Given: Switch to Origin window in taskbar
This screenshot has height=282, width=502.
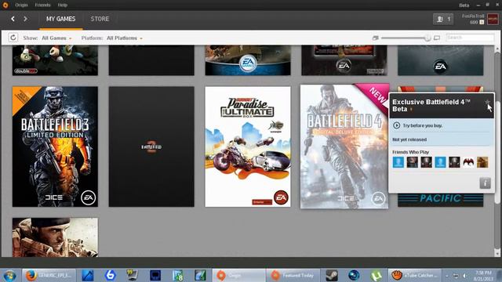Looking at the screenshot, I should point(238,275).
